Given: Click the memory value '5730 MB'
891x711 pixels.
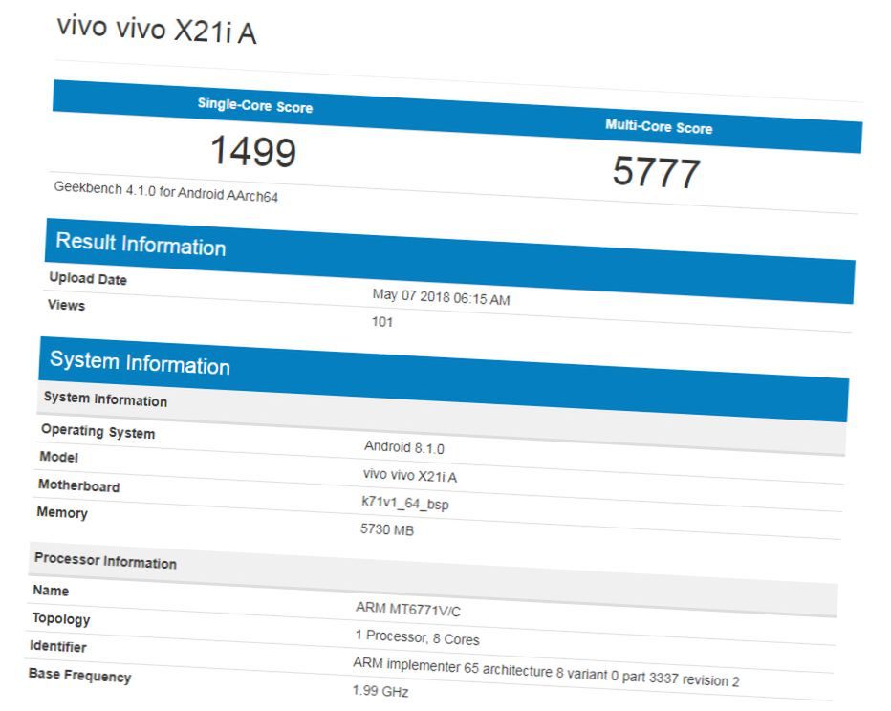Looking at the screenshot, I should coord(387,529).
